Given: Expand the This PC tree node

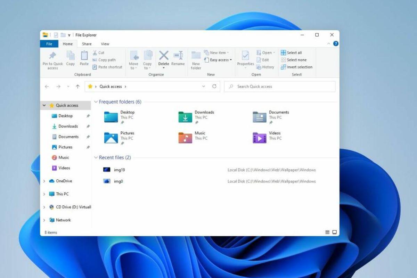Looking at the screenshot, I should (x=44, y=194).
